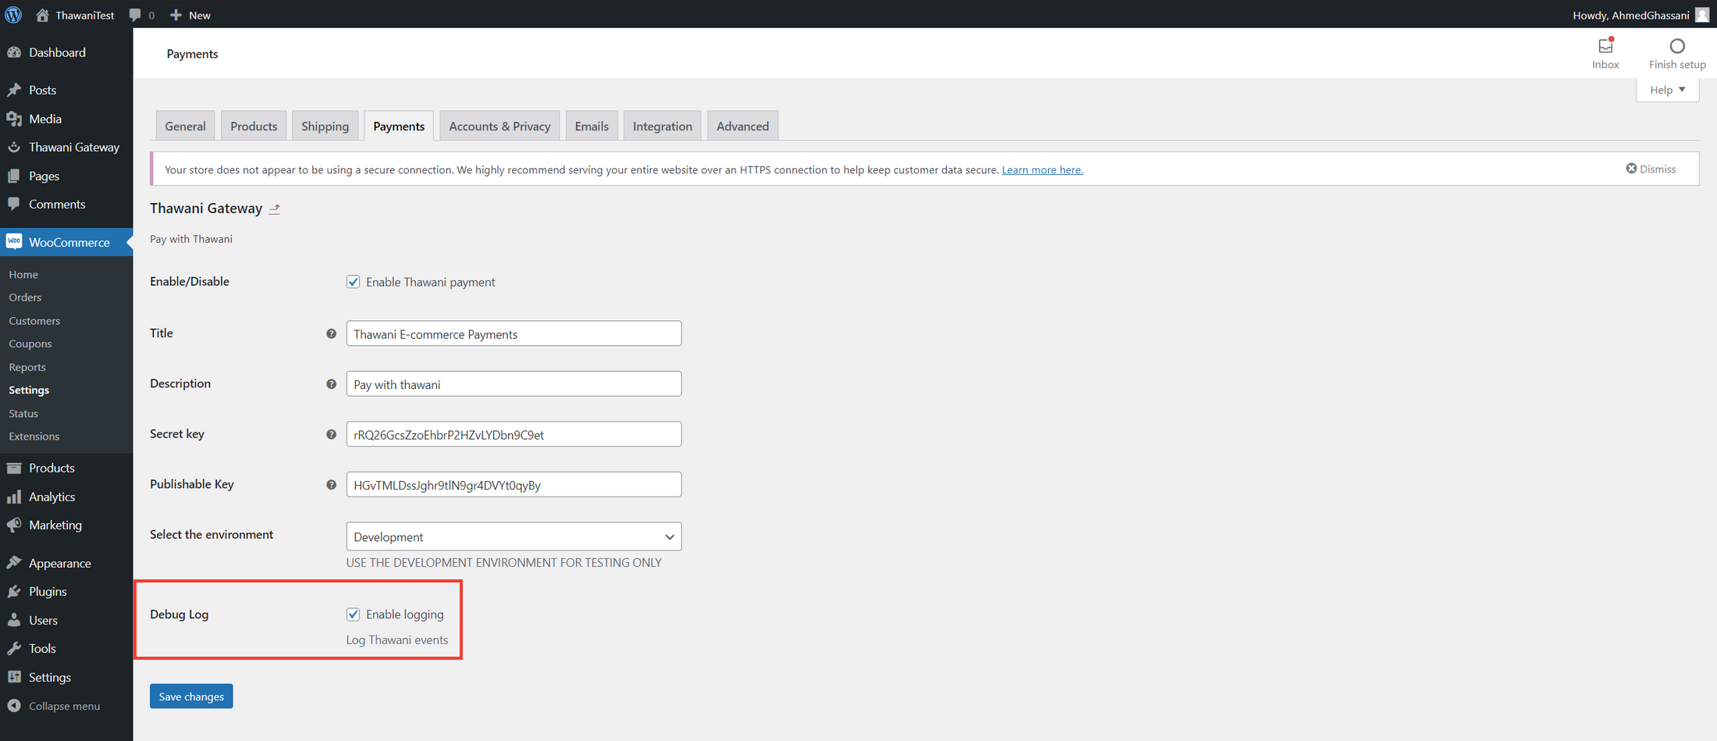Switch to Accounts & Privacy tab
This screenshot has width=1717, height=741.
tap(499, 126)
